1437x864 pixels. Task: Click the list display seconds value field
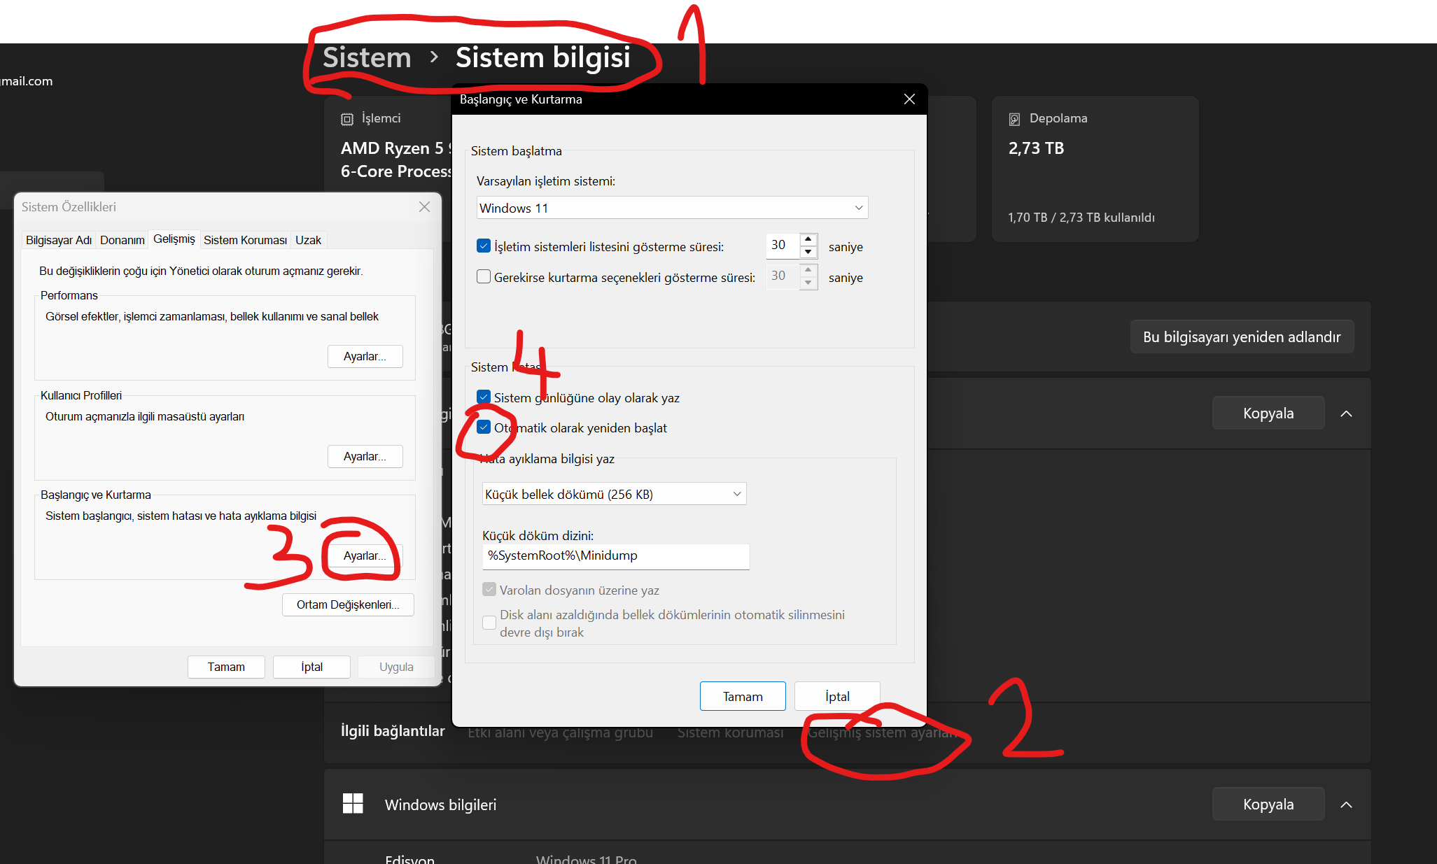coord(783,246)
